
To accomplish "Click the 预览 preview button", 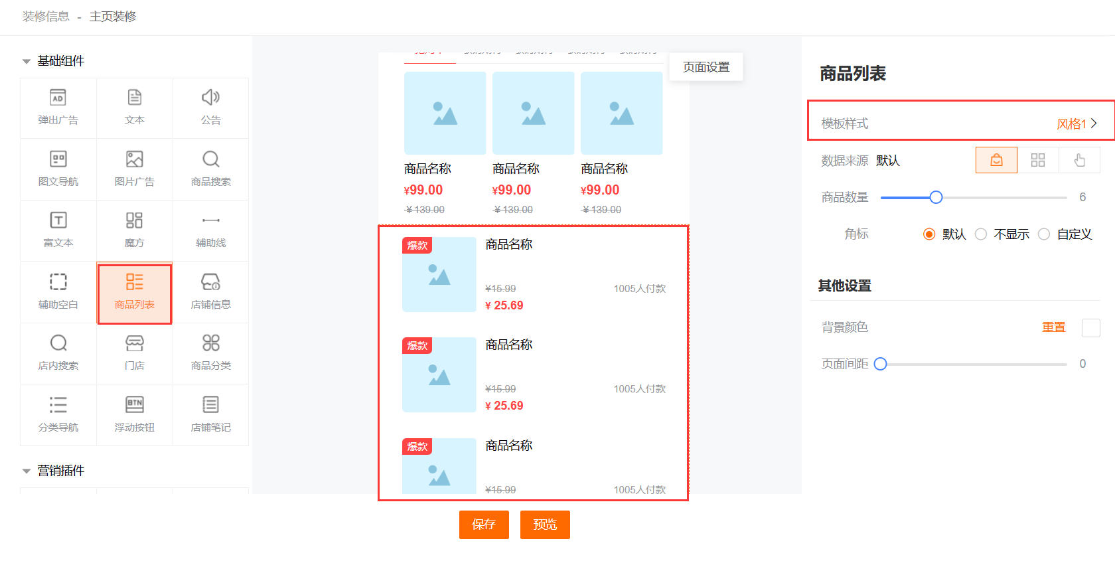I will [545, 525].
